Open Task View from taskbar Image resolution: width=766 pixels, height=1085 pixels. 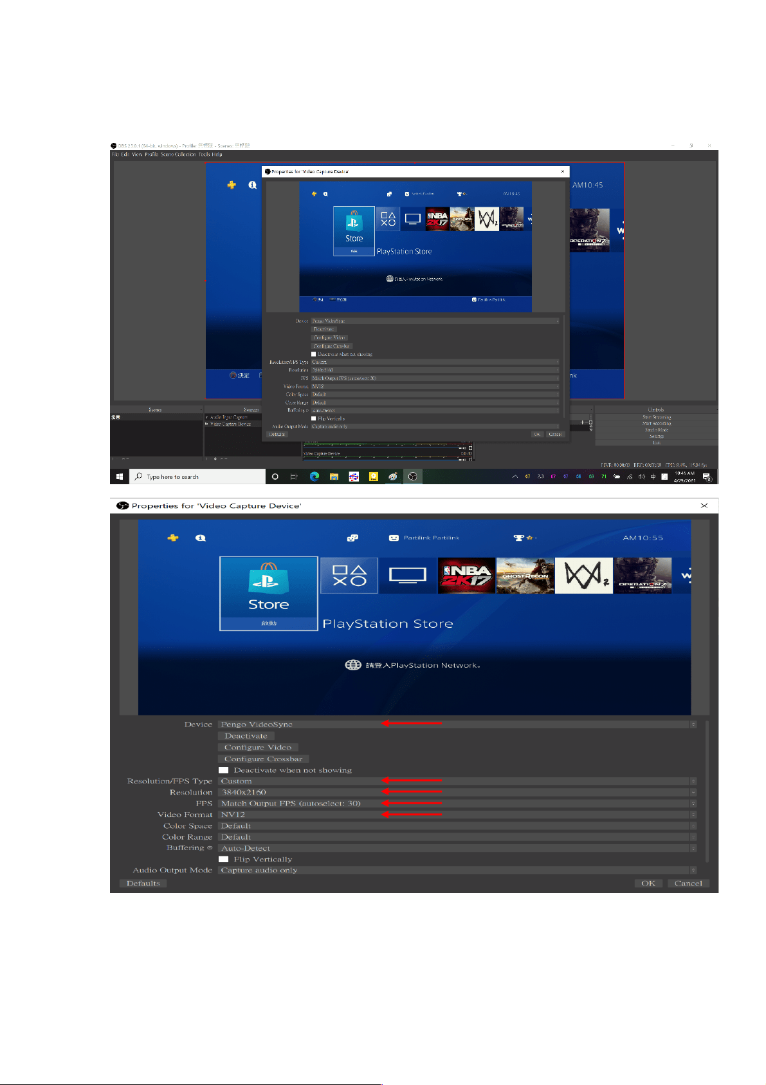pos(294,476)
